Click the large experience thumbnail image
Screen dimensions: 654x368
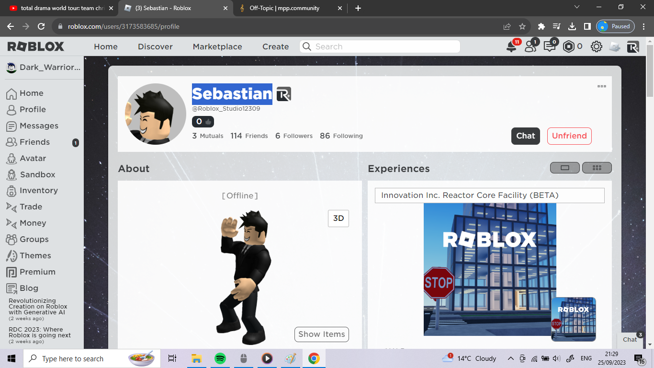pos(490,269)
